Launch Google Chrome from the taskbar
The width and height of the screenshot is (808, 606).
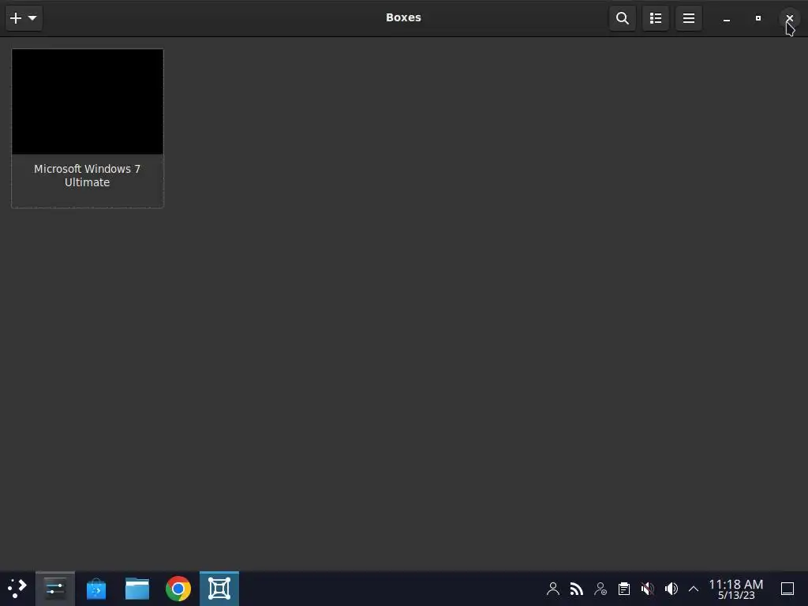point(178,589)
